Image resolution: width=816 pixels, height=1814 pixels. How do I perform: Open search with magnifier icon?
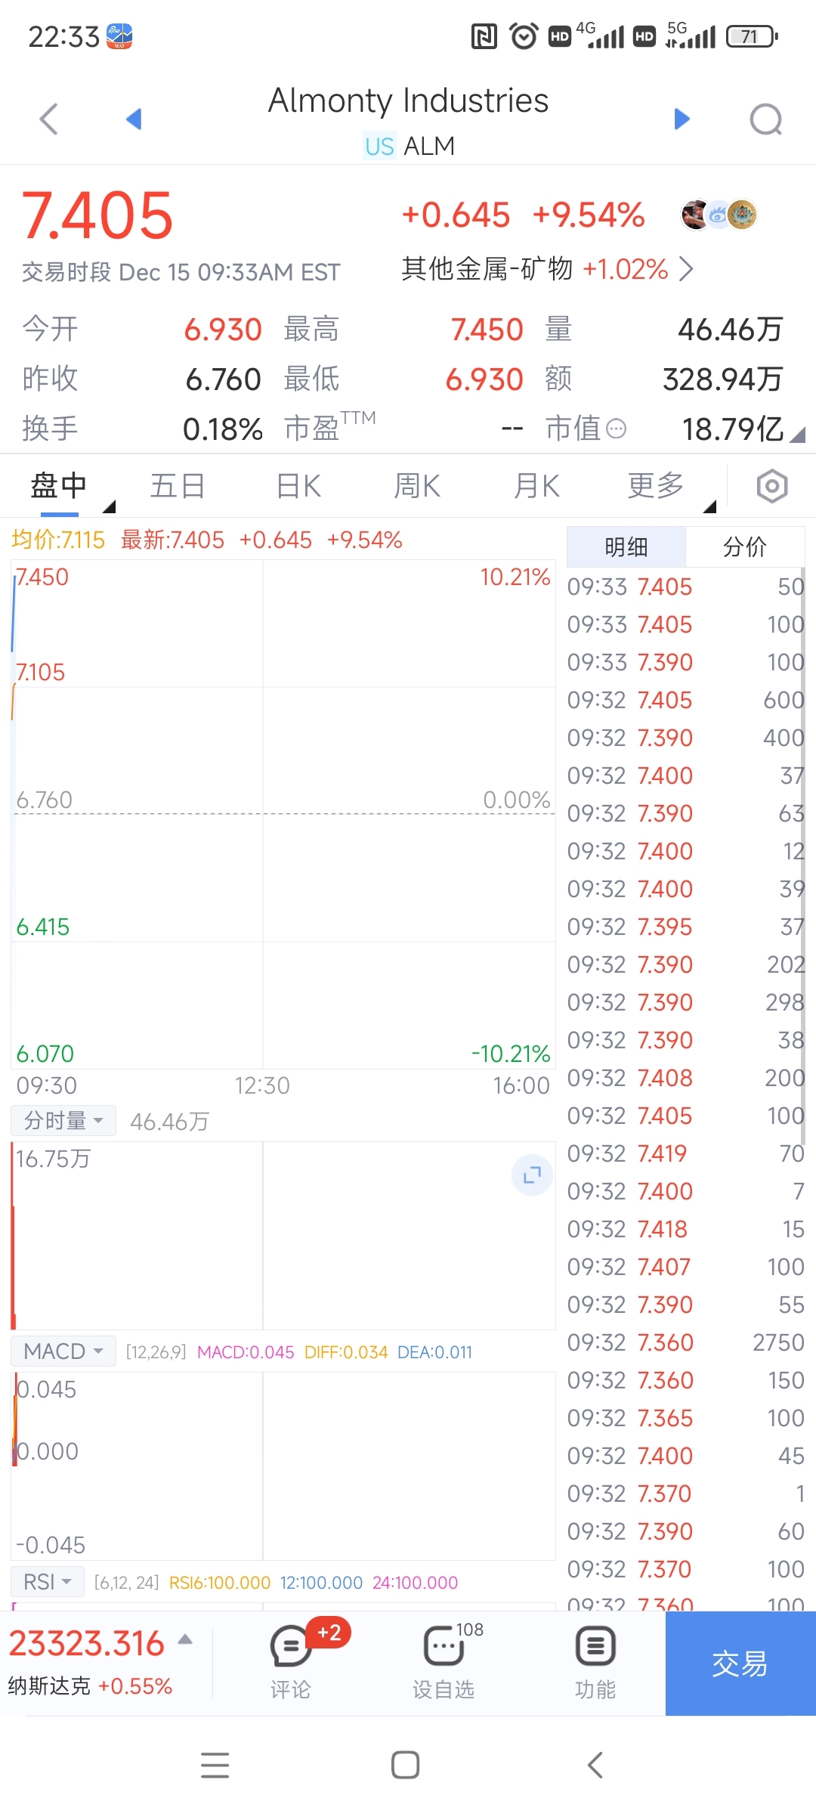click(x=765, y=119)
